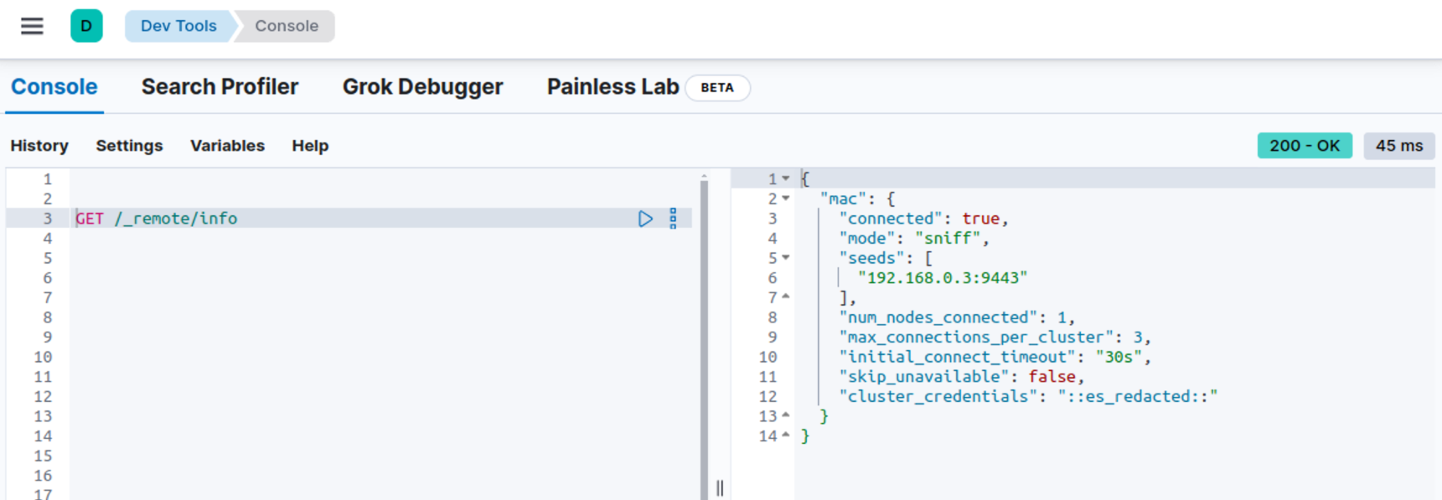Collapse the "seeds" array fold arrow
Viewport: 1442px width, 500px height.
coord(786,258)
